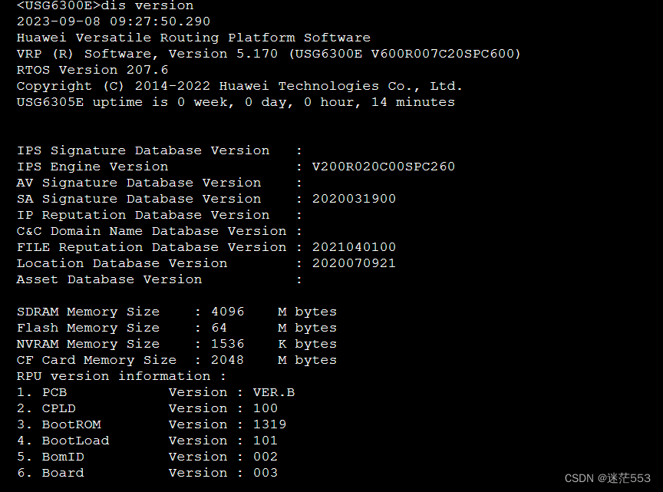This screenshot has width=663, height=492.
Task: Click the 'SA Signature Database Version' label
Action: point(139,199)
